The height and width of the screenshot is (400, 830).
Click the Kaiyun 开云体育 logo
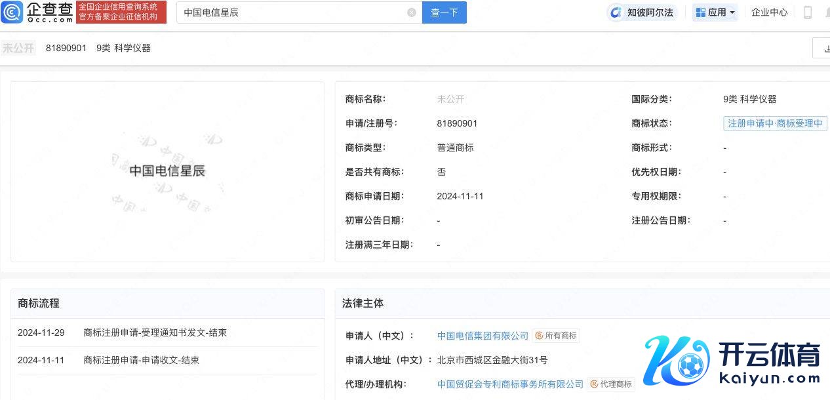(x=732, y=361)
